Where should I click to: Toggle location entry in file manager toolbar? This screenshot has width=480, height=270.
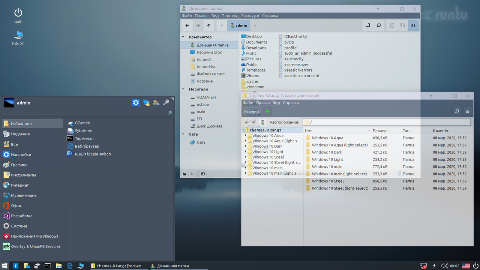click(367, 25)
